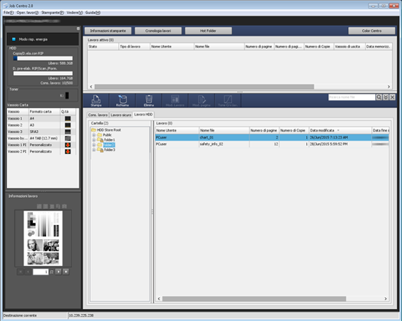Collapse printer status panel with corner toggle

(78, 29)
